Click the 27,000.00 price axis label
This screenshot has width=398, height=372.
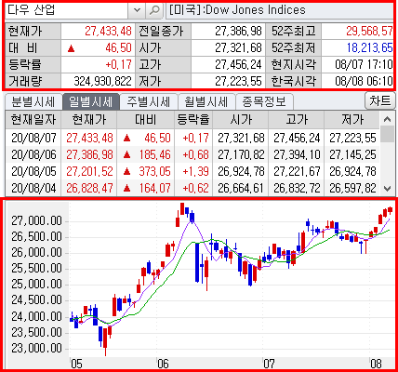37,221
